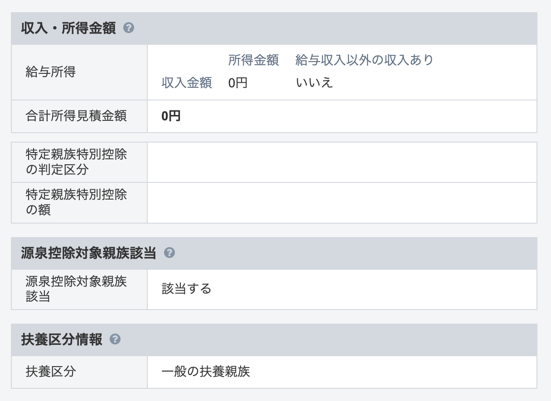The height and width of the screenshot is (401, 551).
Task: Click the empty 特定親族特別控除の額 value cell
Action: coord(342,202)
